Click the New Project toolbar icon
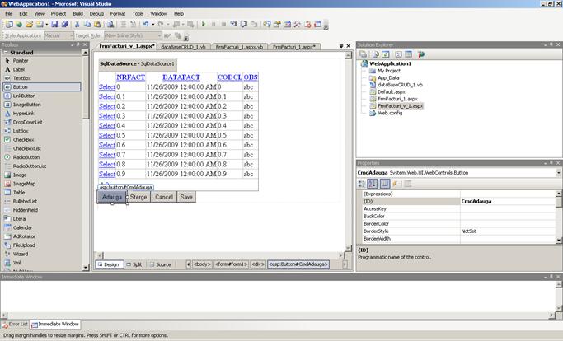 point(9,25)
